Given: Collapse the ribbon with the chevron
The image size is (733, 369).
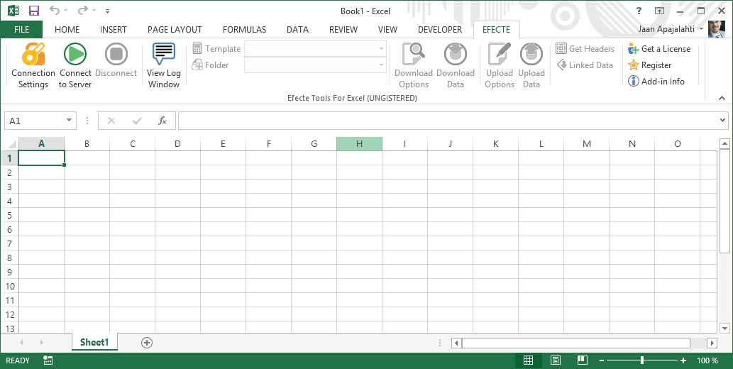Looking at the screenshot, I should 722,98.
